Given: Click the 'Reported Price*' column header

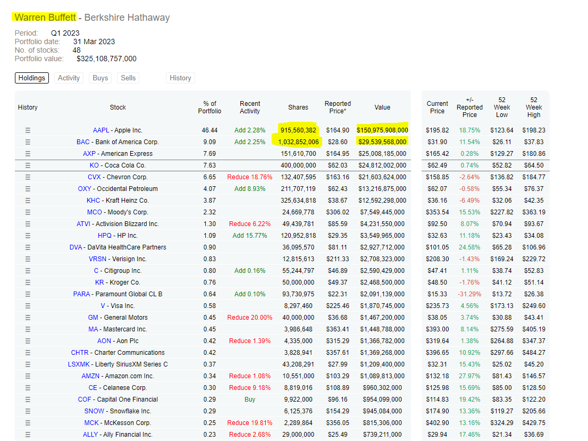Looking at the screenshot, I should click(338, 107).
